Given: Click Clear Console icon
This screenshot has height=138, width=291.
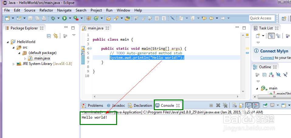Looking at the screenshot, I should coord(234,106).
